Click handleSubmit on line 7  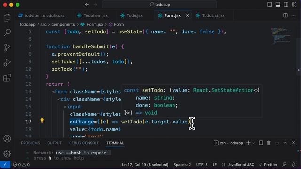click(x=91, y=46)
